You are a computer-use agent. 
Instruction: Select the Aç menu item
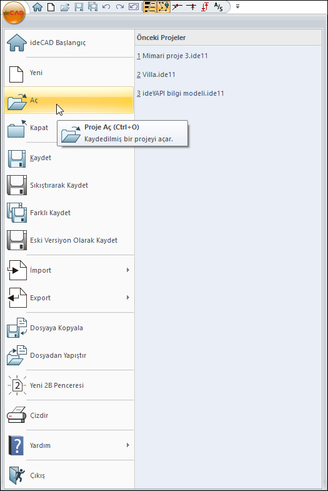click(69, 100)
